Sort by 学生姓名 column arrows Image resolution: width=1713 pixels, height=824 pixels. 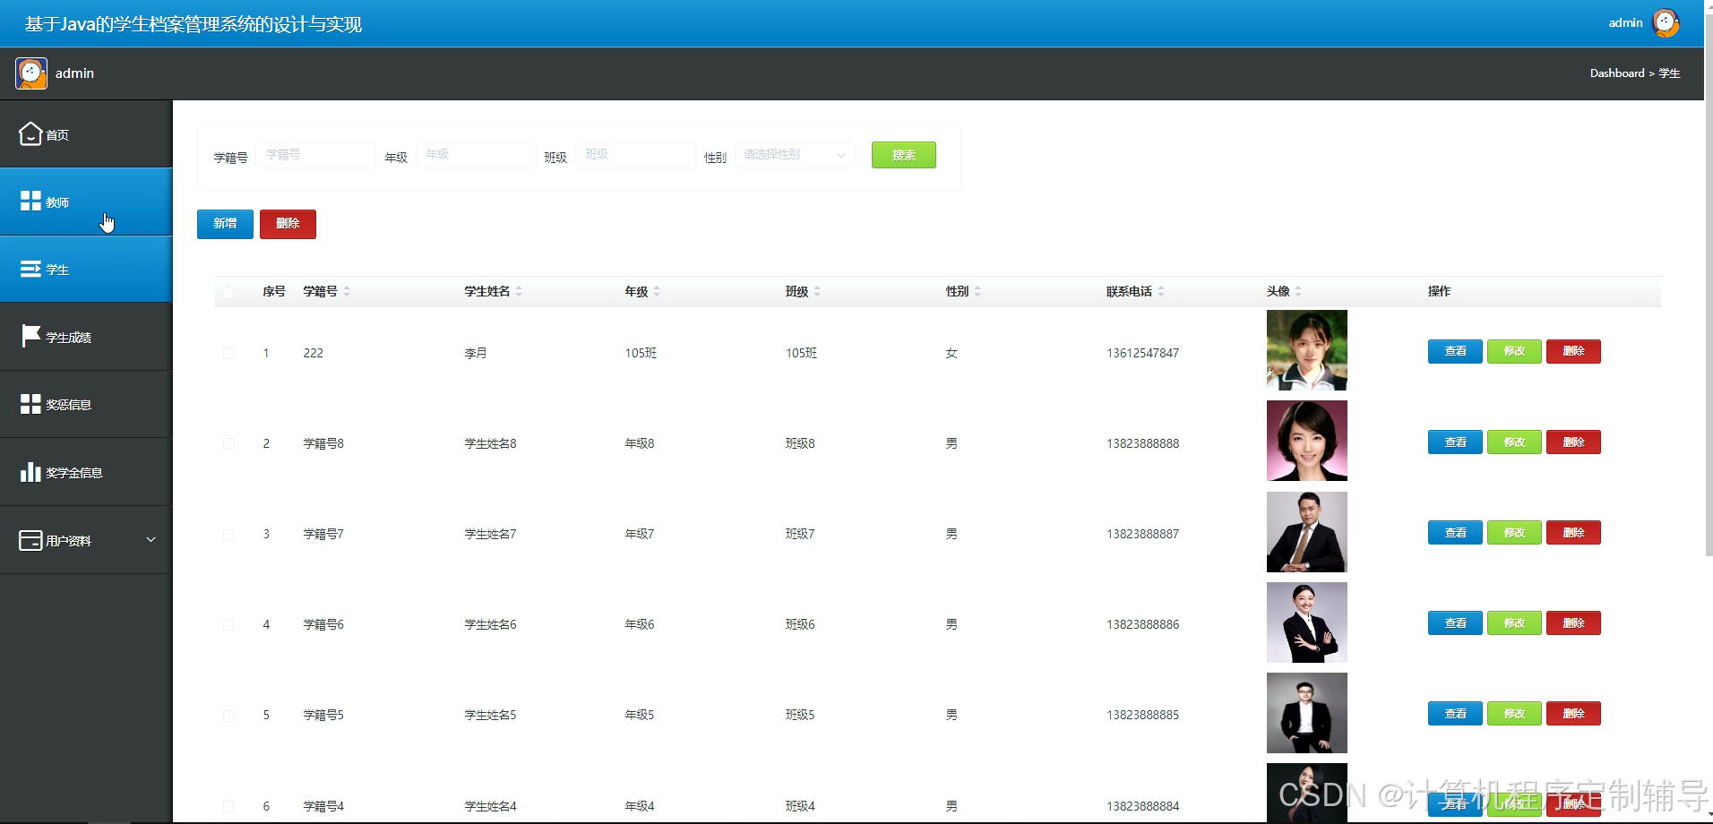click(519, 291)
